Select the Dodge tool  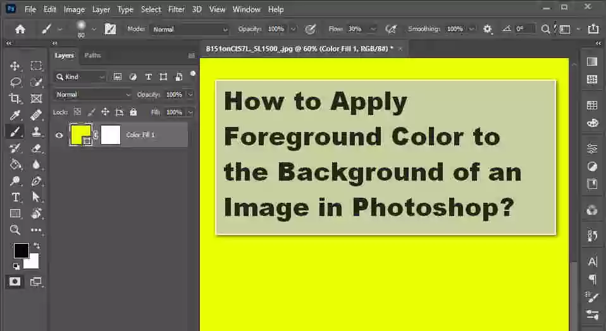coord(15,181)
